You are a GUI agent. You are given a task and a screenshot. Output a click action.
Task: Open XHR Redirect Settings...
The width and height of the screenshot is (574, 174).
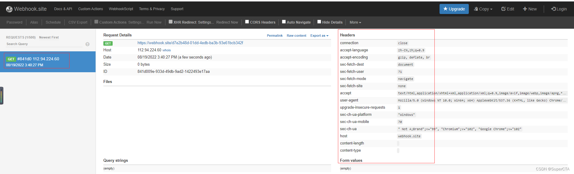tap(206, 22)
